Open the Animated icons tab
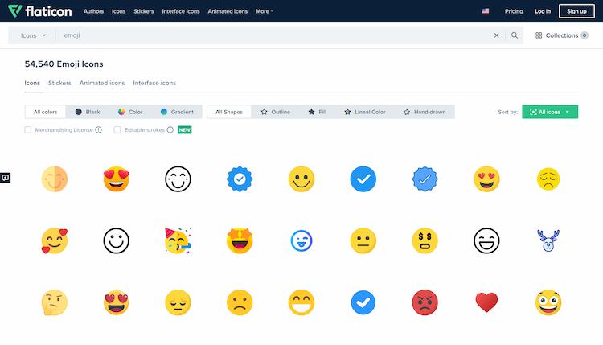 [x=102, y=83]
